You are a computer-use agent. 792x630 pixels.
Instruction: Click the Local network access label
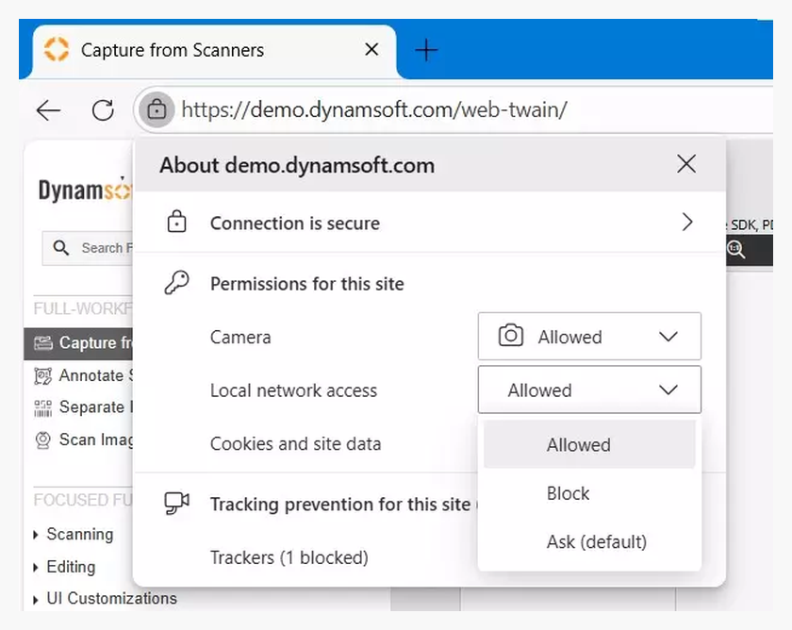[x=293, y=390]
